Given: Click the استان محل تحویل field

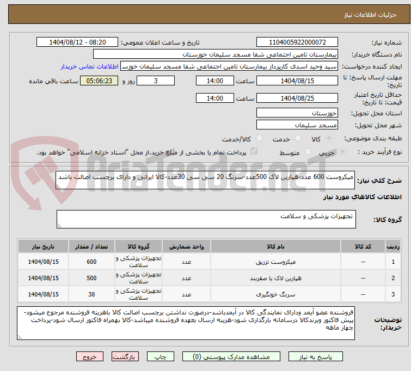Looking at the screenshot, I should click(297, 113).
